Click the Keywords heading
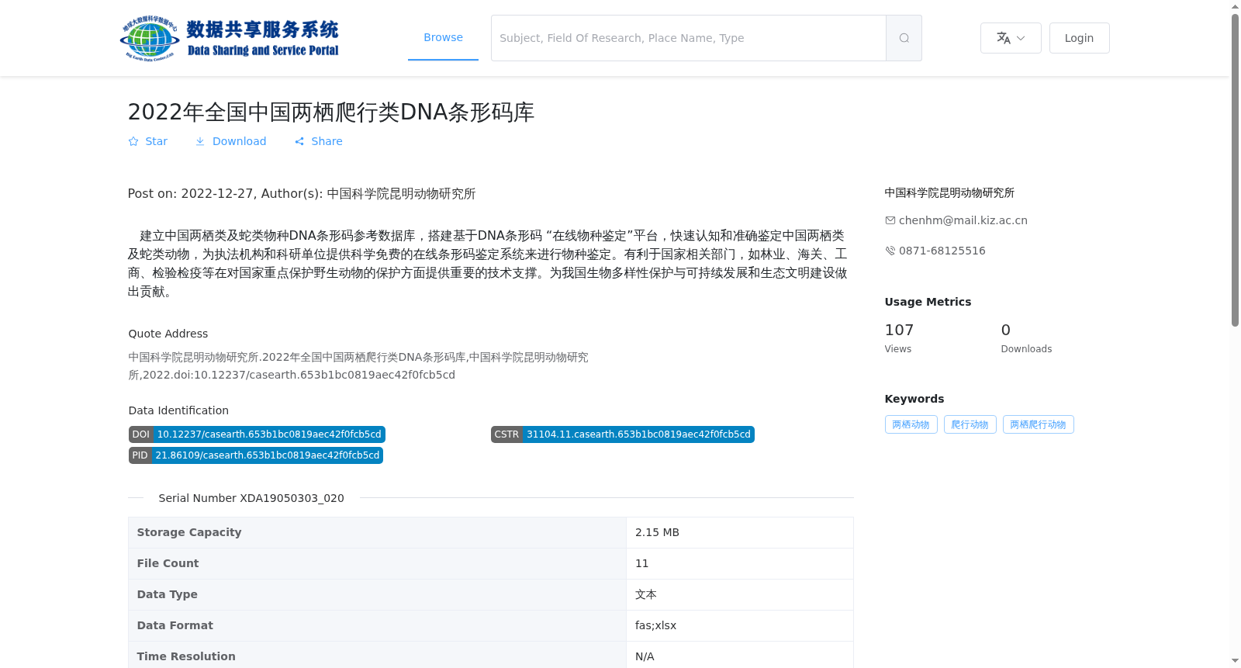This screenshot has height=668, width=1241. (x=914, y=399)
